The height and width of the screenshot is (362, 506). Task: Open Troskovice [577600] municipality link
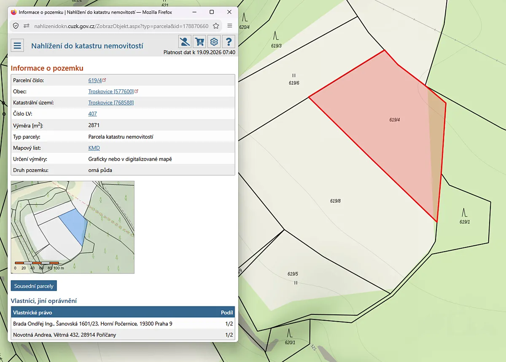tap(111, 91)
